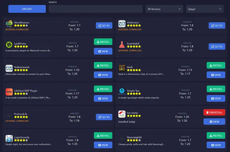Screen dimensions: 230x152
Task: Install the Vault plugin
Action: 216,65
